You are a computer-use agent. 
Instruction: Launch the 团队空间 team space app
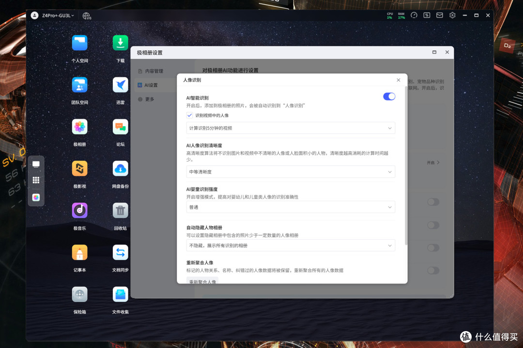click(x=80, y=85)
